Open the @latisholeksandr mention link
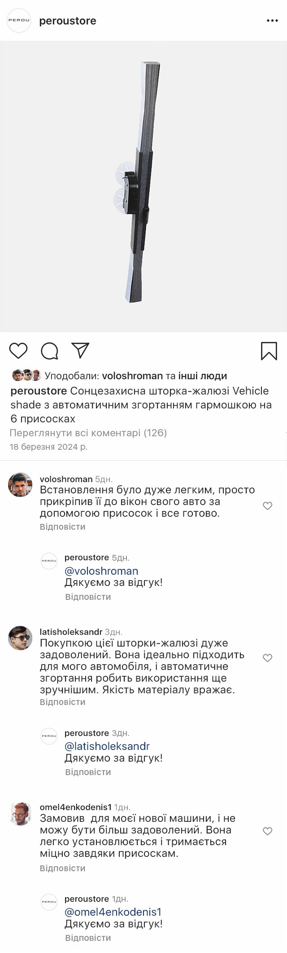This screenshot has width=287, height=953. (x=107, y=746)
